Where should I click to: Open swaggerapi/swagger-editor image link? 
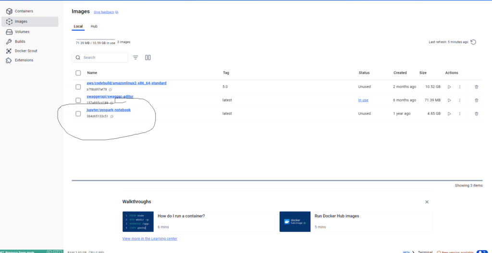[110, 96]
